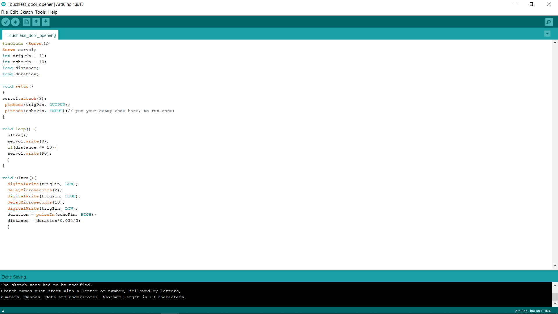Open the tab management dropdown arrow
The height and width of the screenshot is (314, 558).
tap(548, 33)
